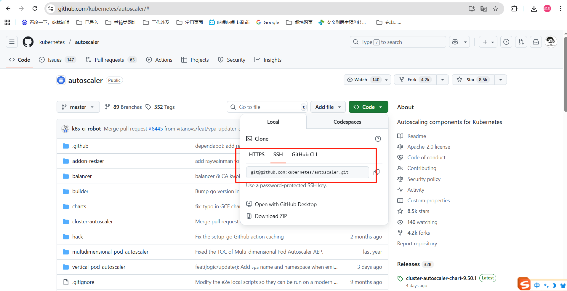Viewport: 567px width, 291px height.
Task: Open the Actions tab
Action: (159, 60)
